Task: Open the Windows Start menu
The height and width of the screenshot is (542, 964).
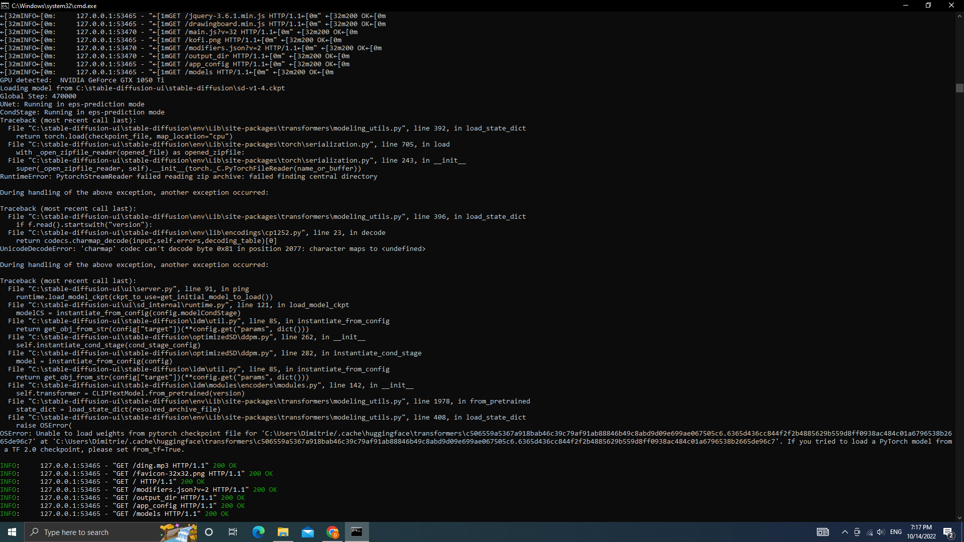Action: [x=12, y=532]
